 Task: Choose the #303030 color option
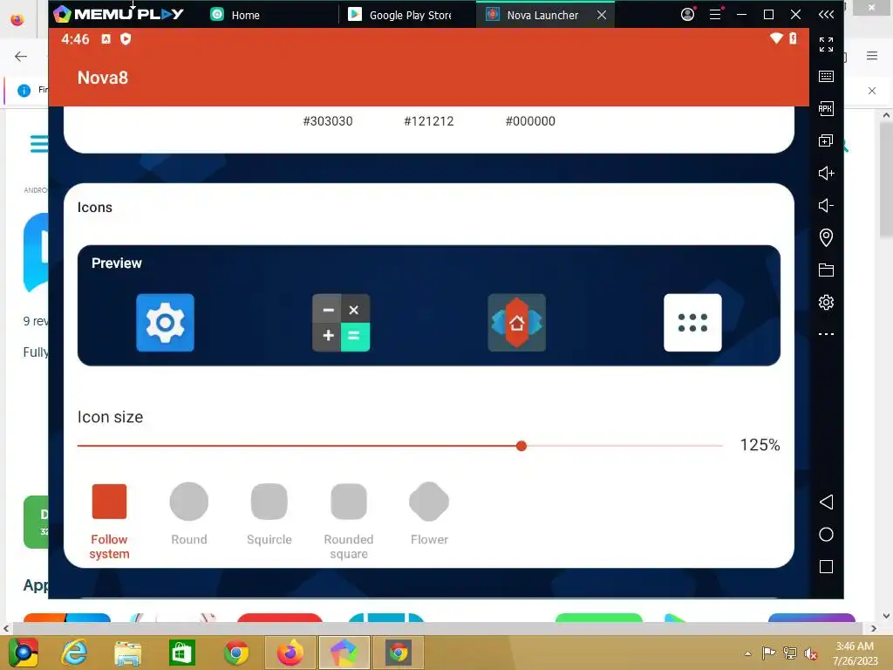coord(328,121)
